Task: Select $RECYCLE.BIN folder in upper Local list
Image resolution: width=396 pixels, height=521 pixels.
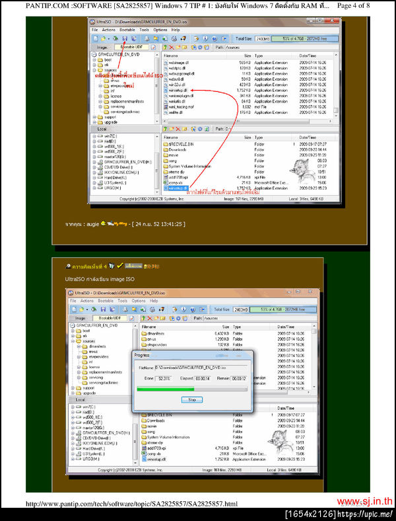Action: [x=178, y=144]
